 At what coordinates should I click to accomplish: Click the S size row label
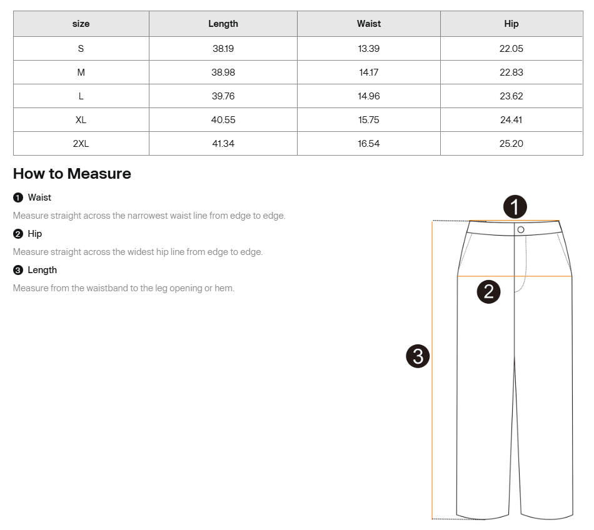tap(81, 49)
